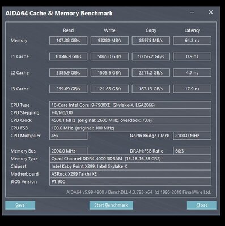Screen dimensions: 225x226
Task: Click the Write column header
Action: [x=109, y=31]
